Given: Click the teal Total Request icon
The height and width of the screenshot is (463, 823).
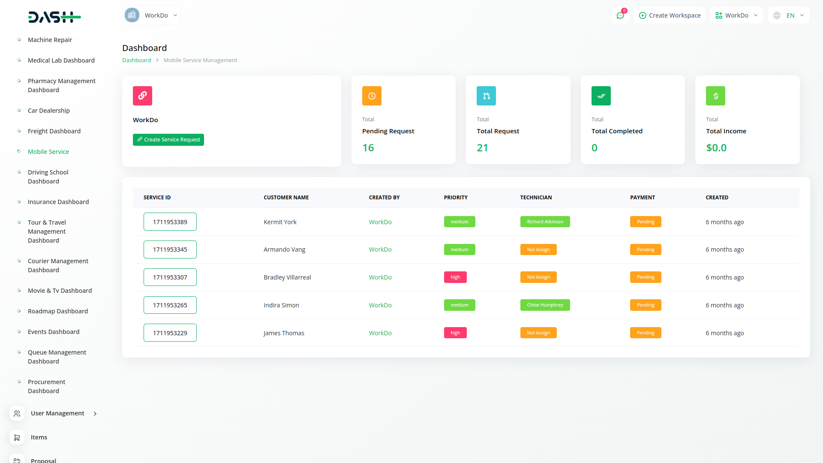Looking at the screenshot, I should (x=486, y=96).
